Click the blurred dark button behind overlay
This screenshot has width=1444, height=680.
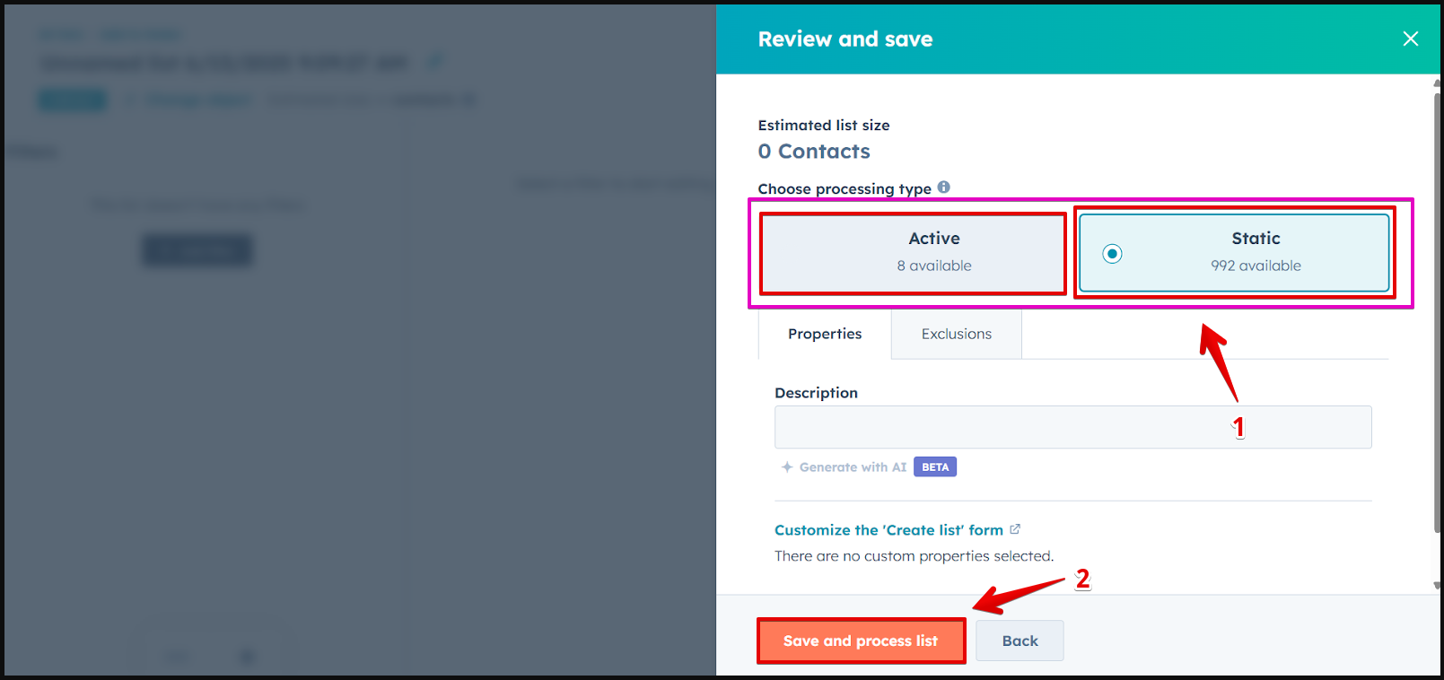pyautogui.click(x=197, y=250)
